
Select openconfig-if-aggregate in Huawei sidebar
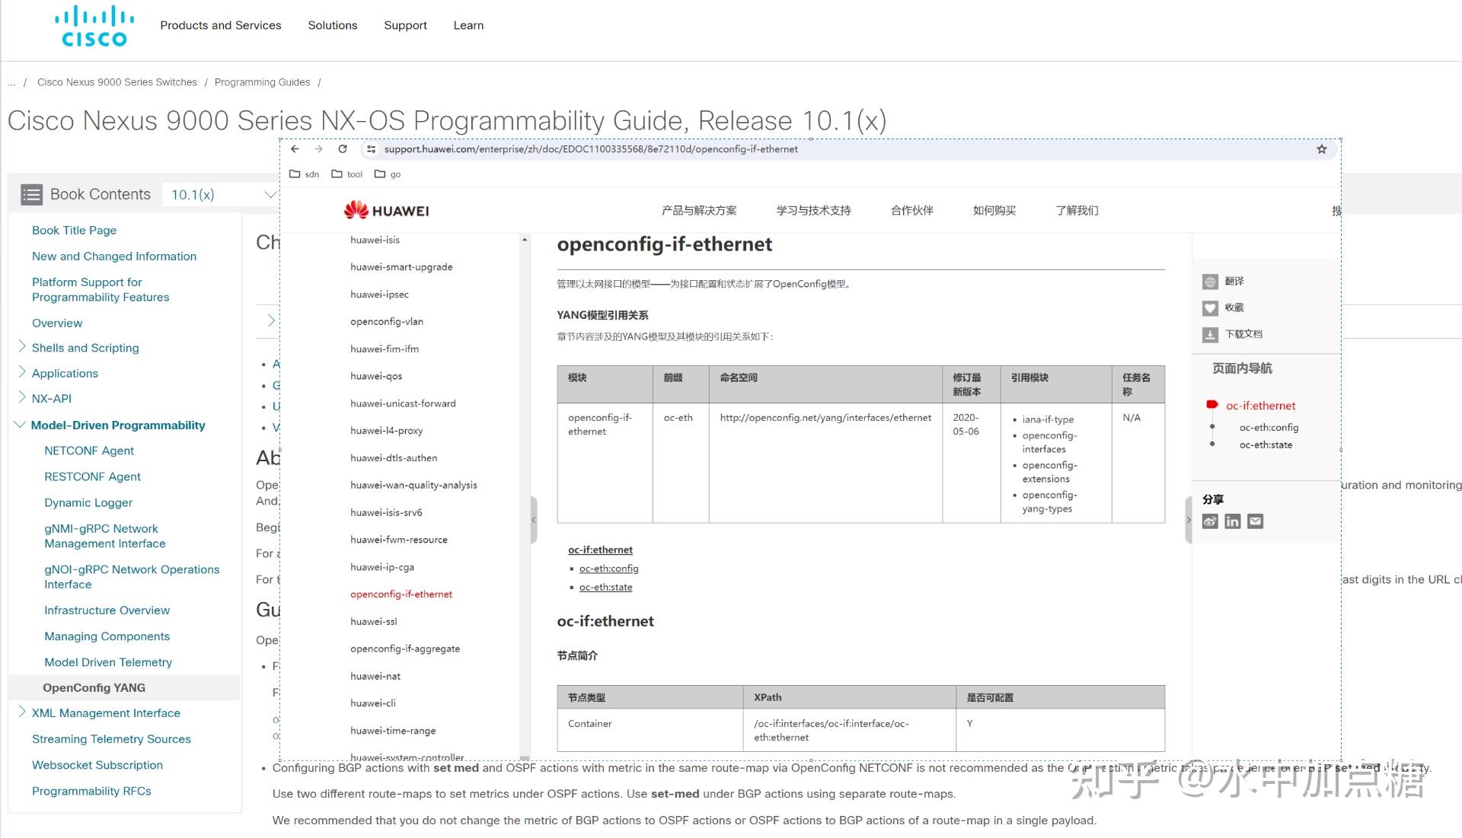405,648
